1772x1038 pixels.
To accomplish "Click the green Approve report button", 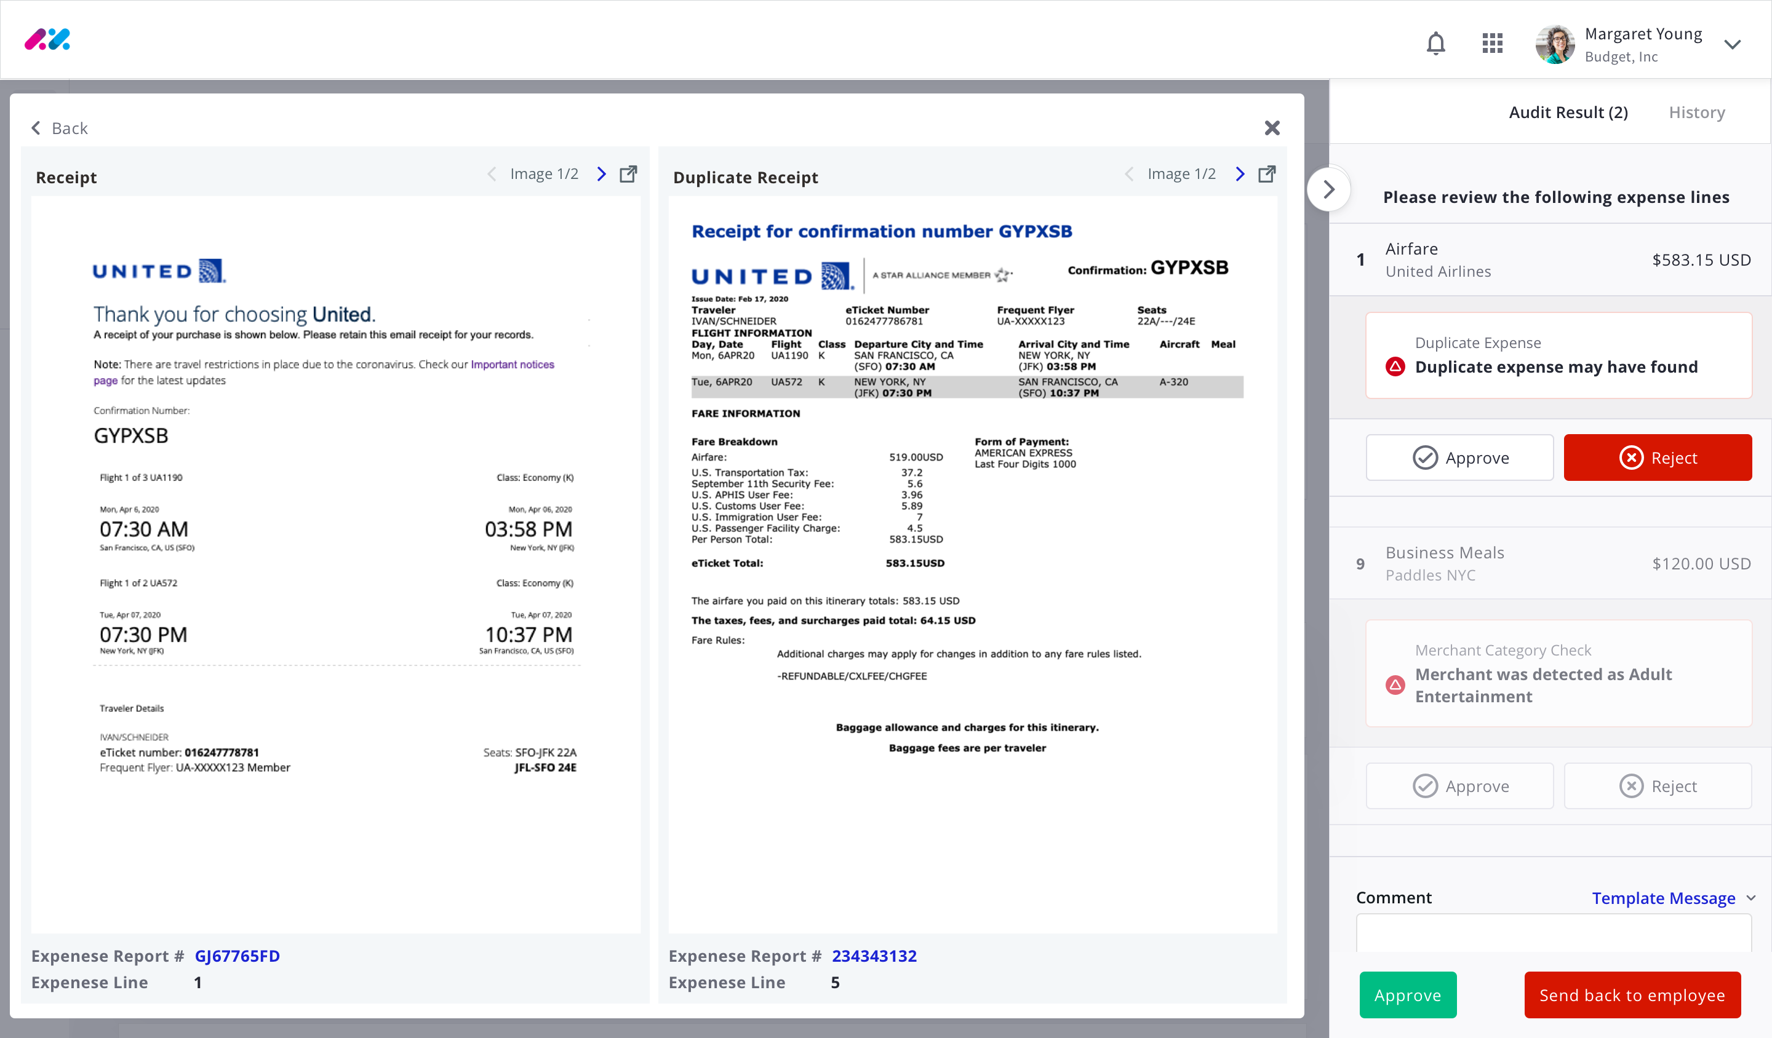I will [1408, 994].
